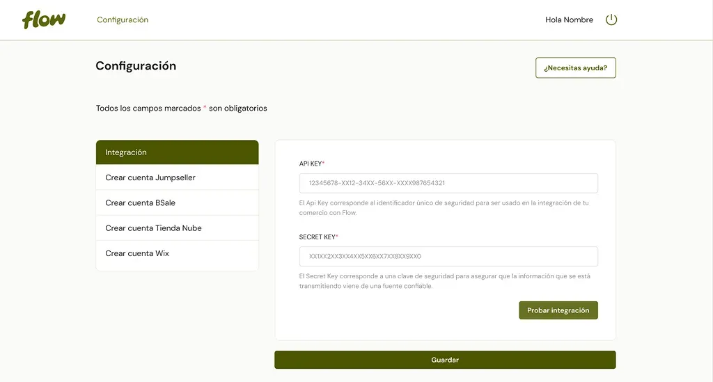Focus the API KEY input field
The height and width of the screenshot is (382, 713).
[x=448, y=183]
